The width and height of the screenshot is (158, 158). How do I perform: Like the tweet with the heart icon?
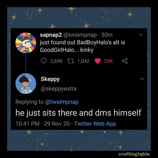pos(98,61)
